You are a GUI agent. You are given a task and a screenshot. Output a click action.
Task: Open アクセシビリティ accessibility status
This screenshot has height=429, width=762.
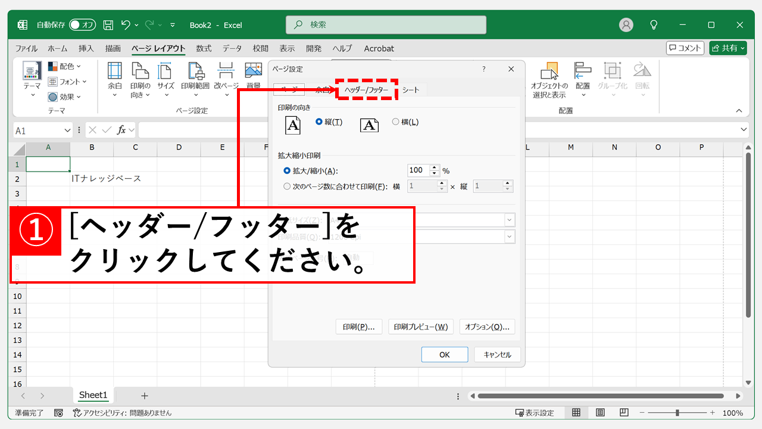coord(122,412)
